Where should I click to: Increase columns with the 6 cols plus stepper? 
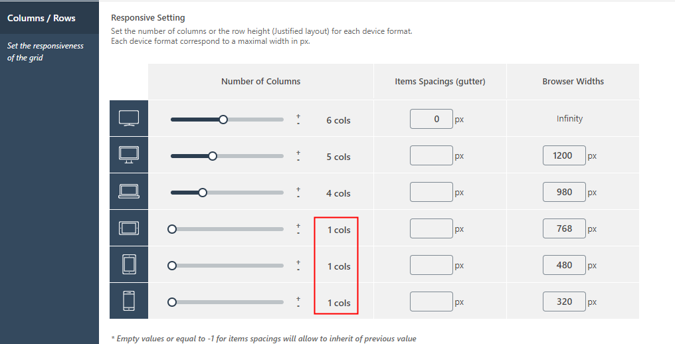coord(298,116)
